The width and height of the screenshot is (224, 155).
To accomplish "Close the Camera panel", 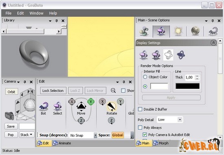I will click(x=31, y=82).
